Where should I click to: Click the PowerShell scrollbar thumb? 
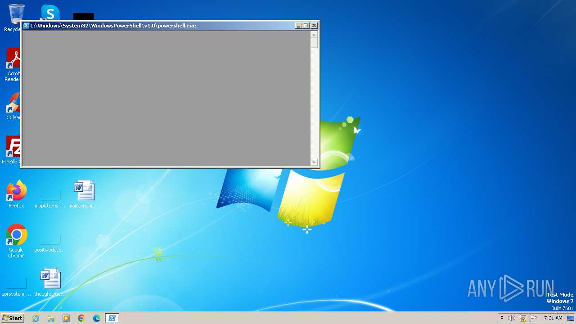click(314, 43)
